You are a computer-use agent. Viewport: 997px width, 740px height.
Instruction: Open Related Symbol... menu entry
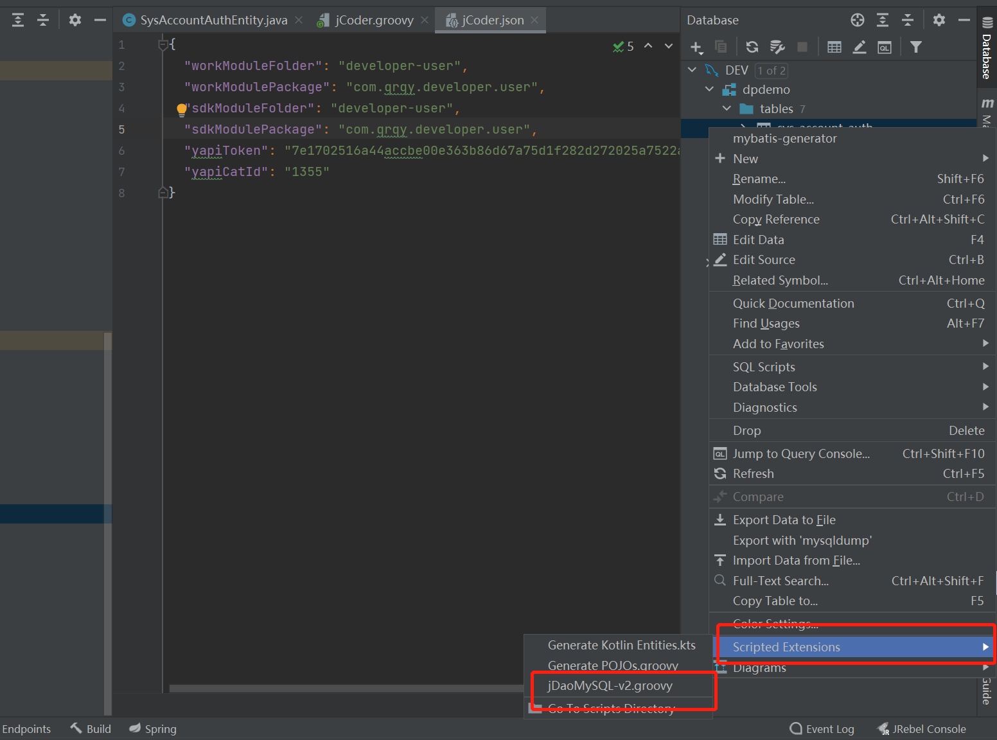(852, 280)
